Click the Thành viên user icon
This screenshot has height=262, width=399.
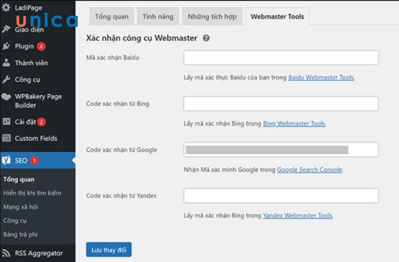(6, 63)
